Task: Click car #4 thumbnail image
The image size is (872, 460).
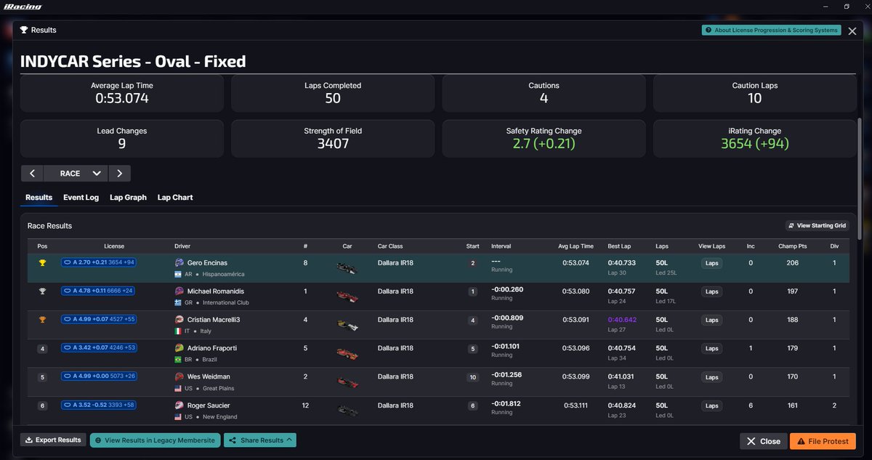Action: (347, 326)
